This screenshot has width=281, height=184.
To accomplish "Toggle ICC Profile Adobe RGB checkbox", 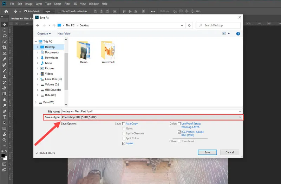I will pos(179,132).
